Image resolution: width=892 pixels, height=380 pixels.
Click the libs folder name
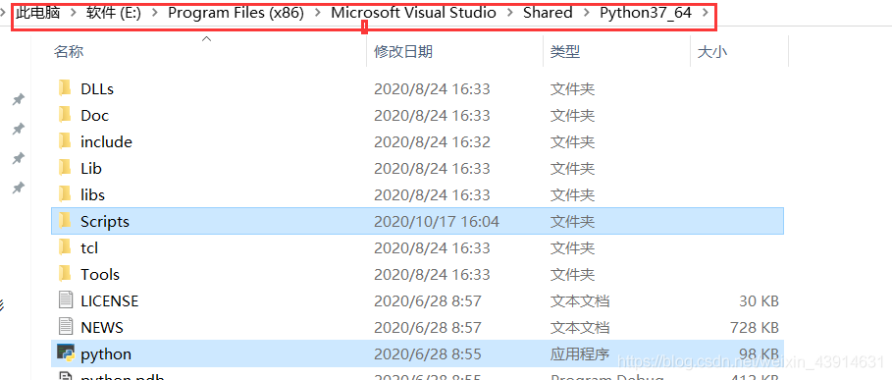[x=92, y=194]
